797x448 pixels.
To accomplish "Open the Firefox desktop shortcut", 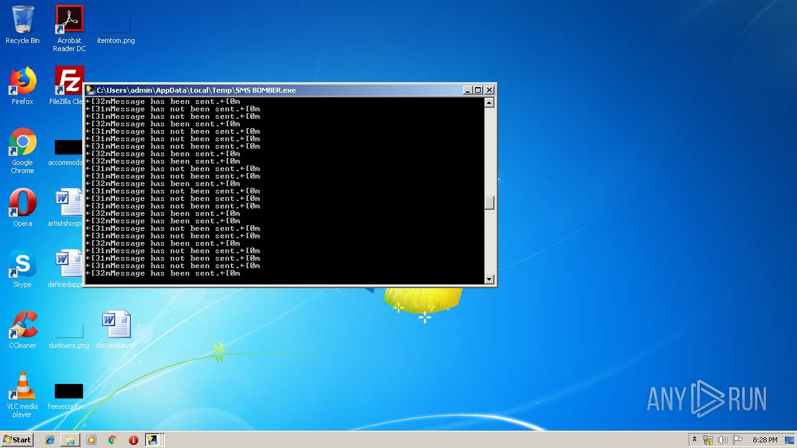I will [22, 86].
